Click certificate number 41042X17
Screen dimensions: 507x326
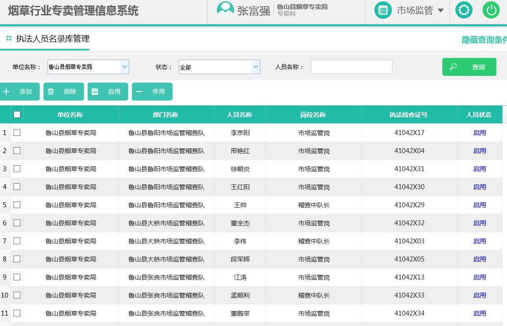(x=409, y=133)
